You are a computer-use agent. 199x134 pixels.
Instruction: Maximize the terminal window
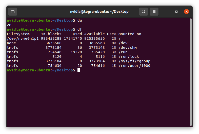(x=176, y=12)
